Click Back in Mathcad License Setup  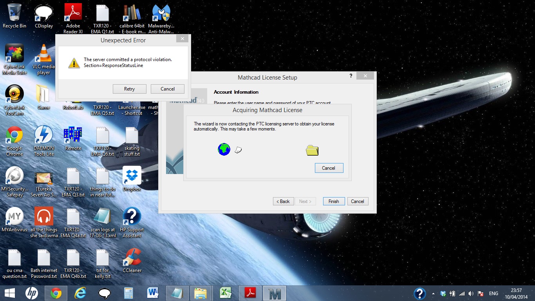point(283,201)
